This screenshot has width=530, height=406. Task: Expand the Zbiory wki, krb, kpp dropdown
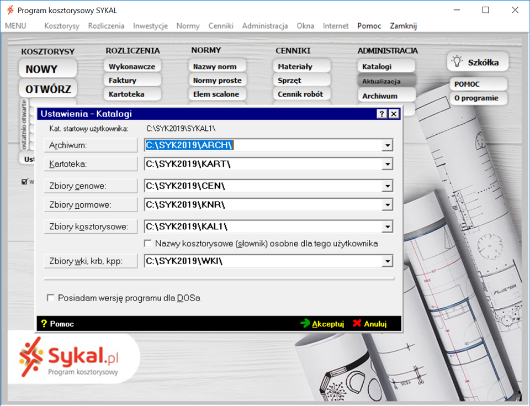tap(388, 261)
